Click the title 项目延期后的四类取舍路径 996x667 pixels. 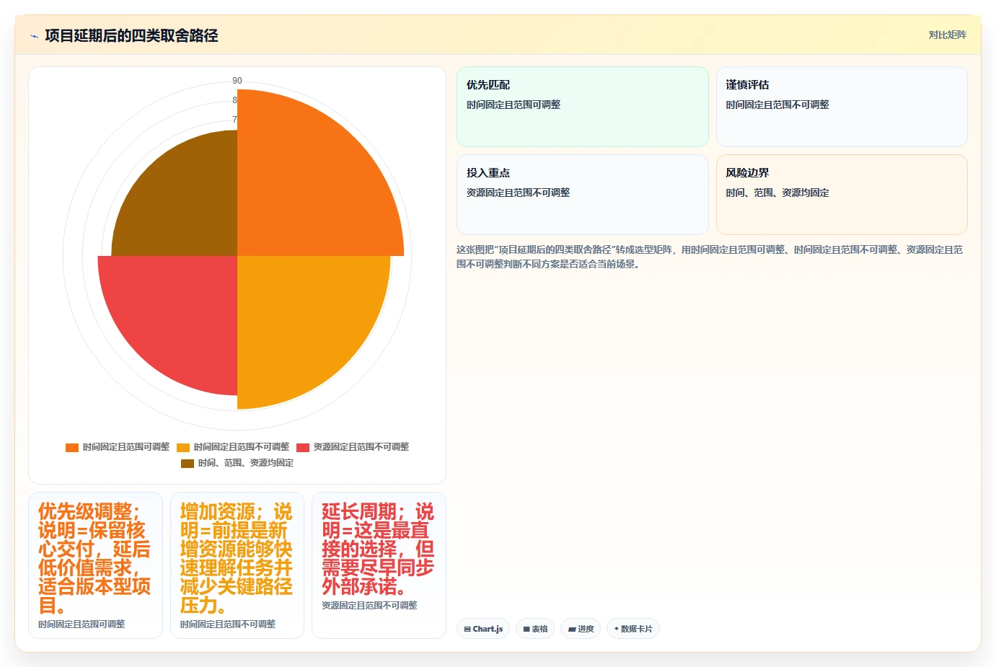pos(131,35)
